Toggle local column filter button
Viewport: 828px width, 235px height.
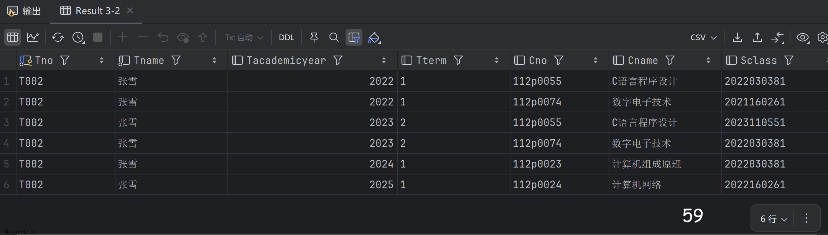point(354,37)
